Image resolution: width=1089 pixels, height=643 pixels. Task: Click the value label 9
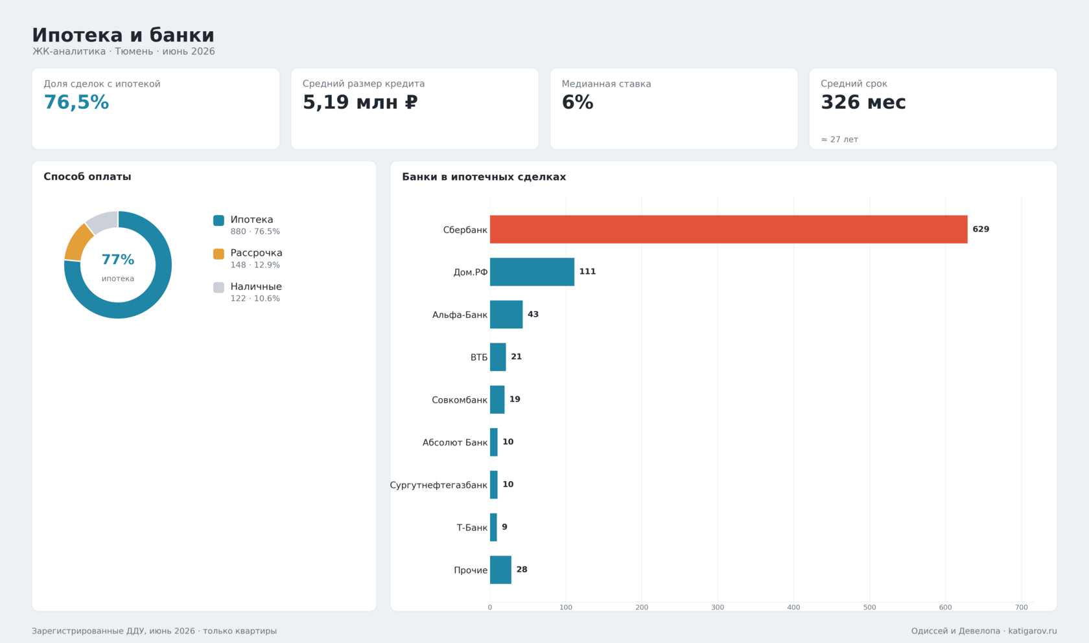pos(504,527)
